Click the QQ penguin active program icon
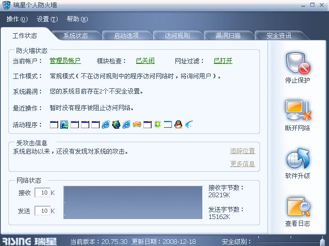 point(179,125)
